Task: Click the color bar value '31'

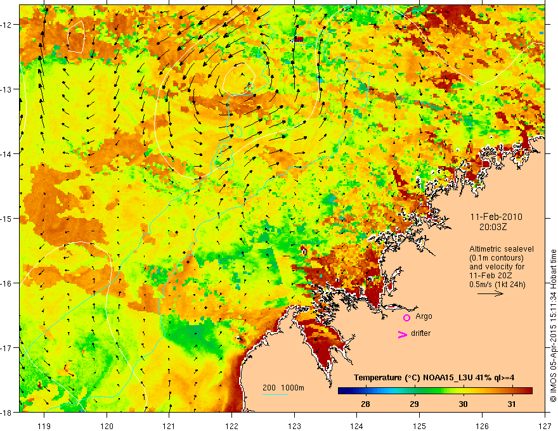Action: (x=511, y=404)
